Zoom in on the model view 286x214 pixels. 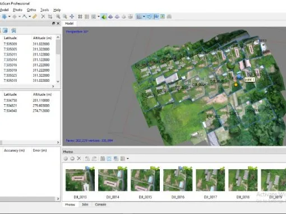tap(58, 16)
